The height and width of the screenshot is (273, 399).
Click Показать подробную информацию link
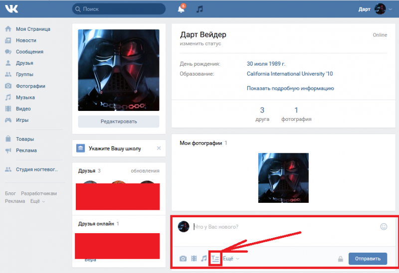[x=290, y=89]
